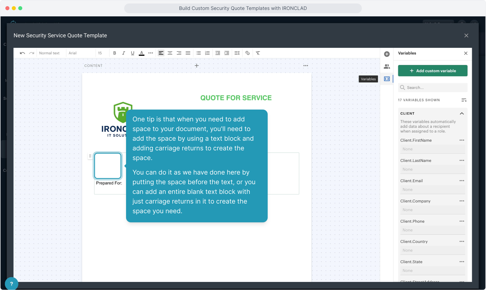Click the insert link icon
The width and height of the screenshot is (486, 290).
pos(248,53)
